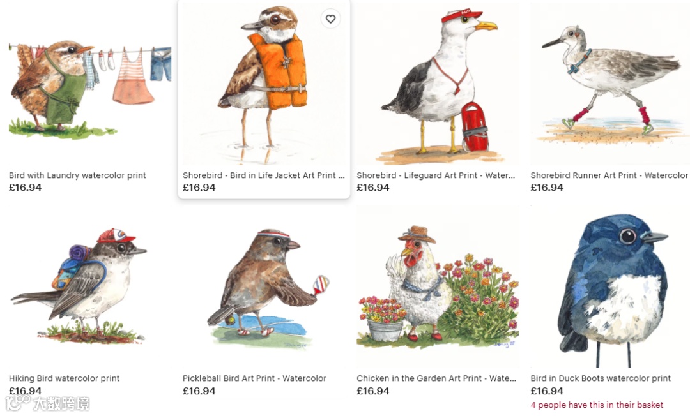
Task: Open the Hiking Bird image
Action: coord(90,286)
